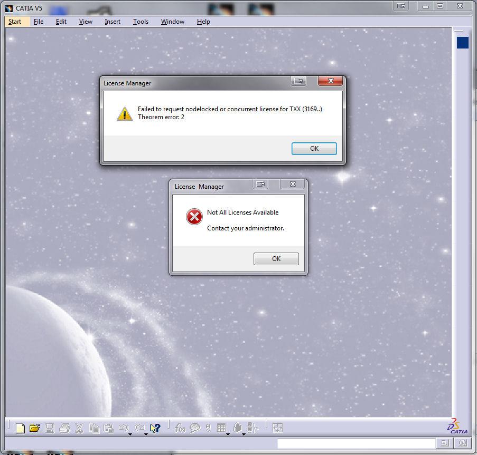This screenshot has width=477, height=455.
Task: Open the Start menu in the menu bar
Action: pyautogui.click(x=15, y=22)
